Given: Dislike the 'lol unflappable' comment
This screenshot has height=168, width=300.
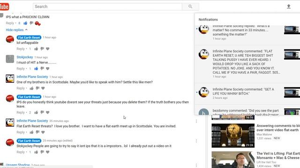Looking at the screenshot, I should [42, 49].
